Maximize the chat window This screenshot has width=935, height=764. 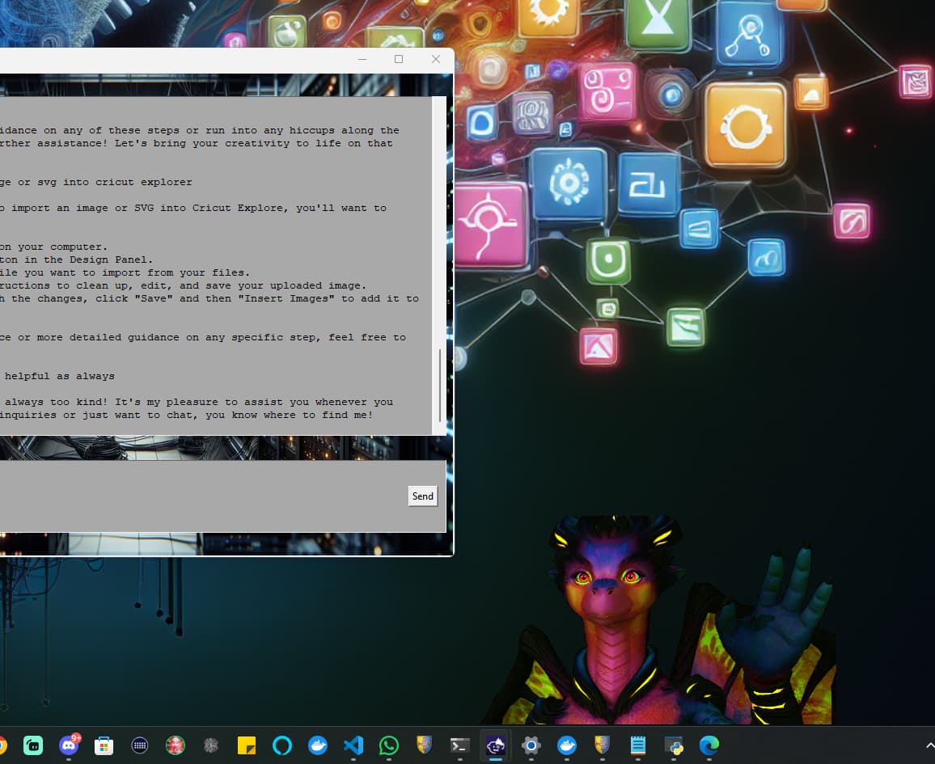399,59
